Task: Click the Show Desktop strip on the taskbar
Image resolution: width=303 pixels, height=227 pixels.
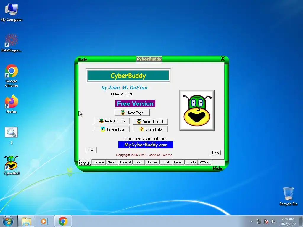Action: 301,221
